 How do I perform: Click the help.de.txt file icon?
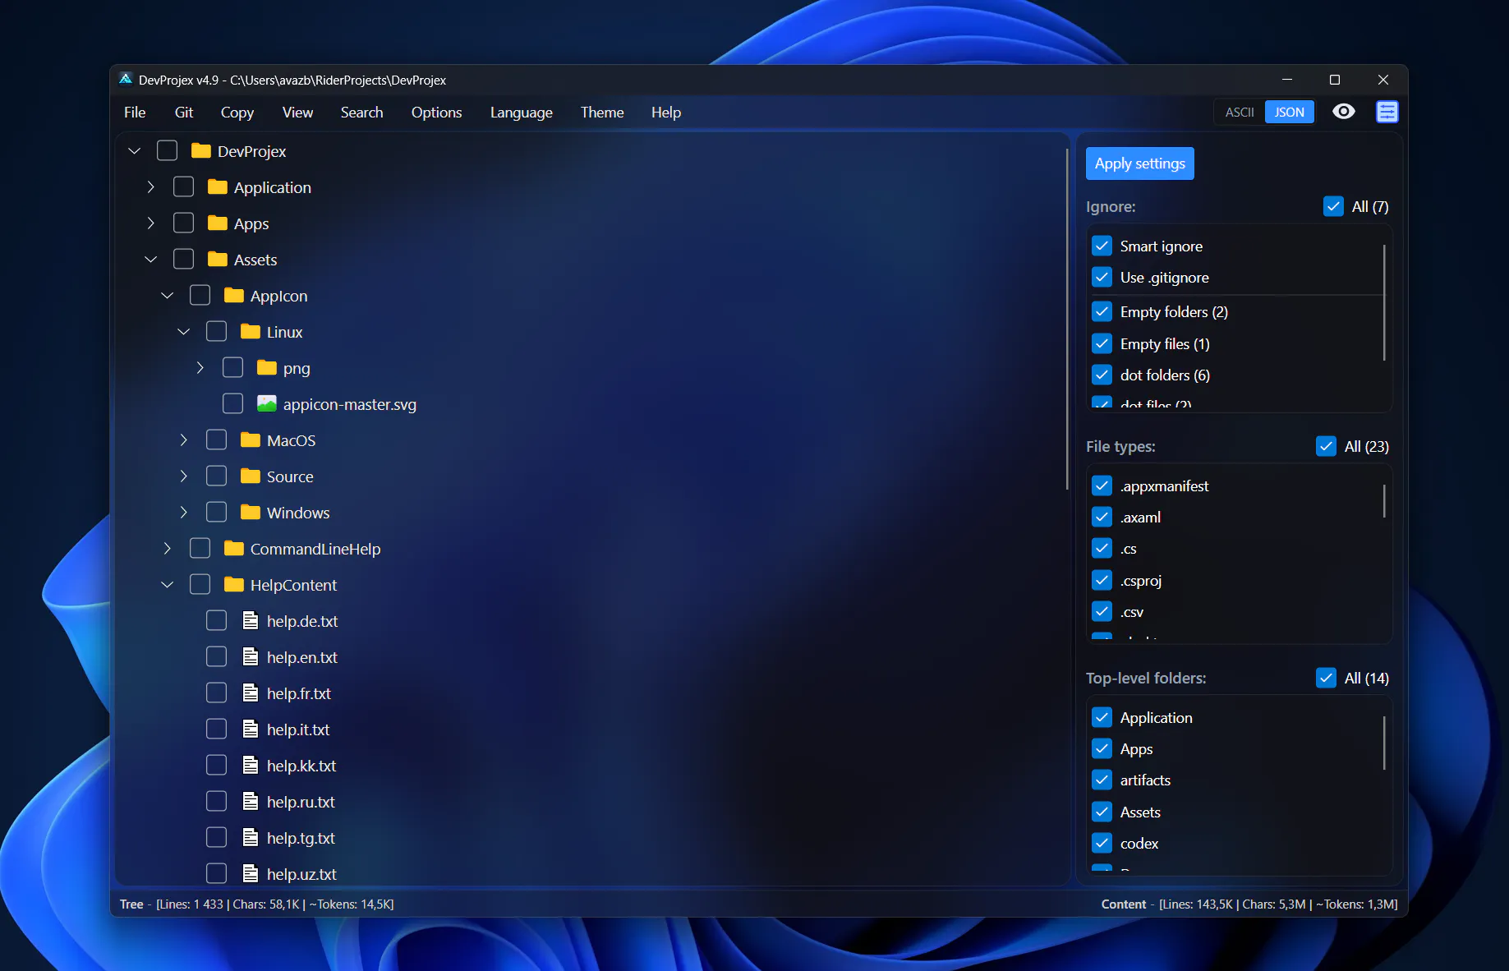251,620
